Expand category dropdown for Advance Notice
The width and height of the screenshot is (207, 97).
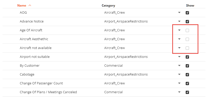pos(179,21)
